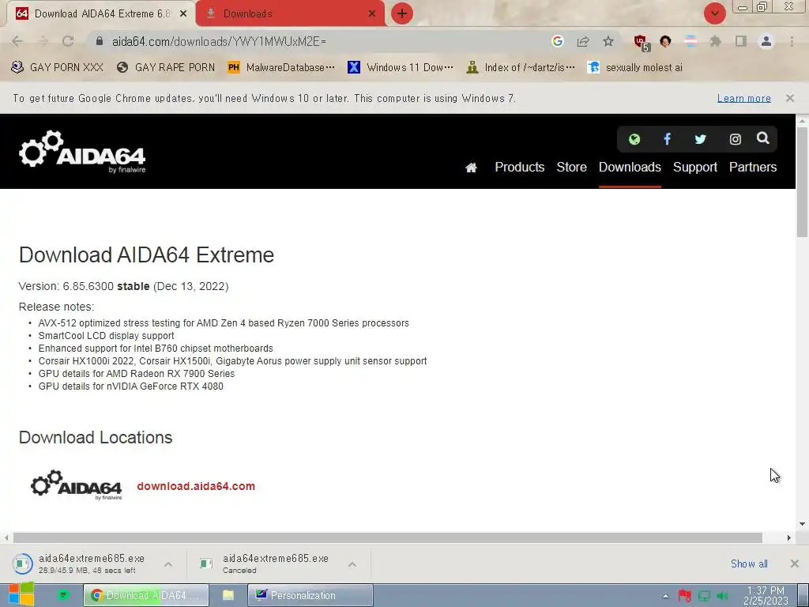Screen dimensions: 809x607
Task: Open the Extensions puzzle-piece menu
Action: [715, 41]
